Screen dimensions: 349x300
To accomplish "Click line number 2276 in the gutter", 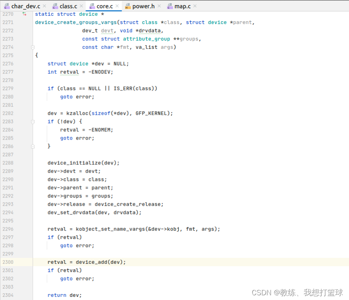I will click(x=8, y=64).
